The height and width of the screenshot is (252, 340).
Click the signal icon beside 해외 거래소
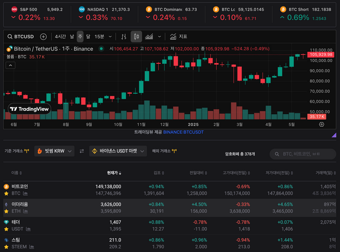[174, 151]
